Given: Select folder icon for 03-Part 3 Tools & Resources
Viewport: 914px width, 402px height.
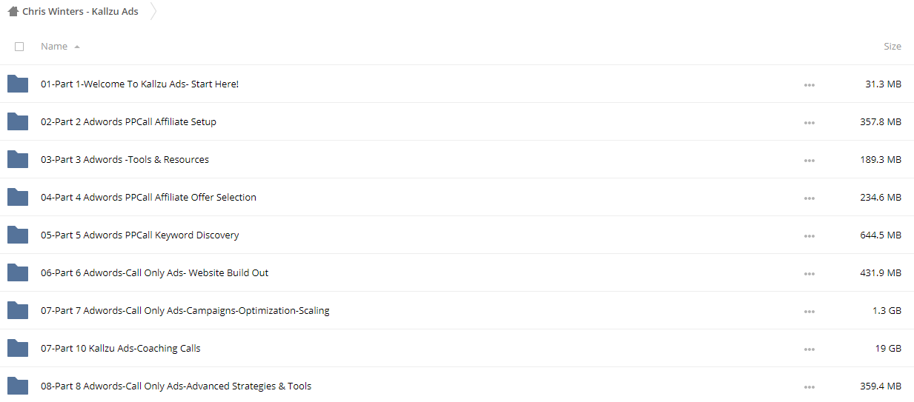Looking at the screenshot, I should [18, 159].
